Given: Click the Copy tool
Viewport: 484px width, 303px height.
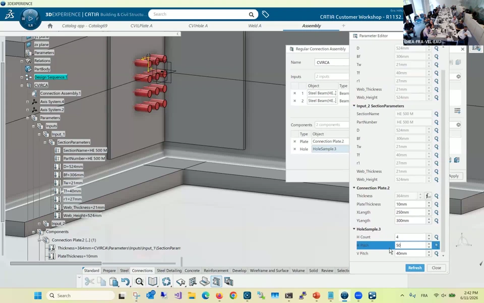Looking at the screenshot, I should tap(101, 282).
